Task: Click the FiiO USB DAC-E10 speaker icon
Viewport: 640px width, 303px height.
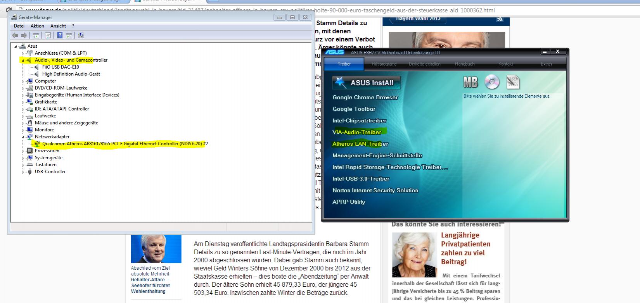Action: pos(37,67)
